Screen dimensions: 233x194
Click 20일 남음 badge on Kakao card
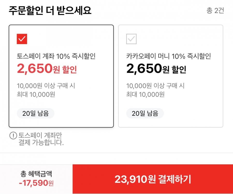pos(145,113)
